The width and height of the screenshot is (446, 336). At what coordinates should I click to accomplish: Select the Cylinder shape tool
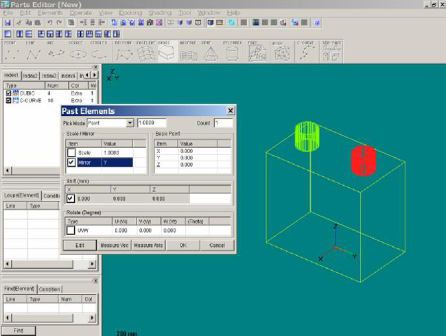[232, 52]
